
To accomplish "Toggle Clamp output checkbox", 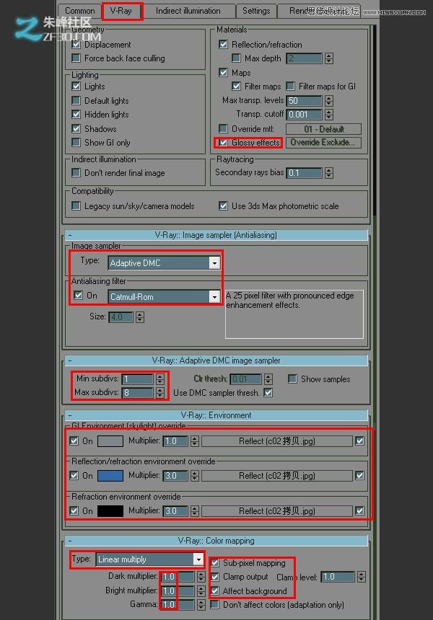I will 214,577.
